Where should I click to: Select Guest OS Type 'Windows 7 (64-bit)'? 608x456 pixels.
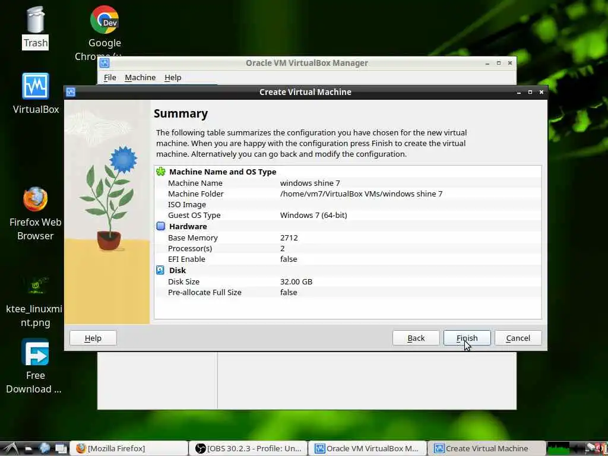tap(313, 215)
